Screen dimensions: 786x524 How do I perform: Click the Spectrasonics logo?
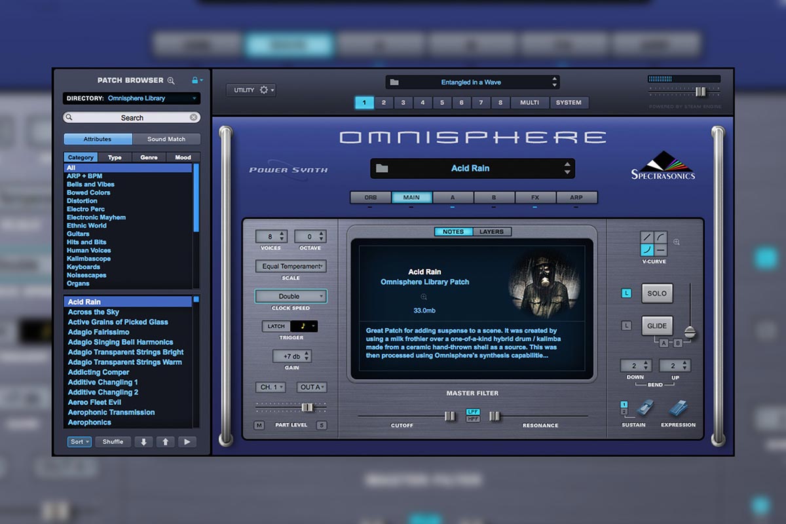point(663,166)
